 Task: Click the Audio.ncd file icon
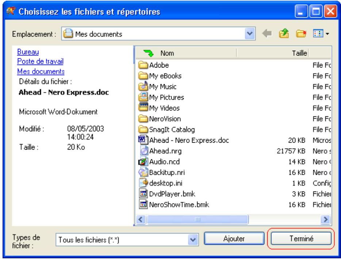pos(143,162)
